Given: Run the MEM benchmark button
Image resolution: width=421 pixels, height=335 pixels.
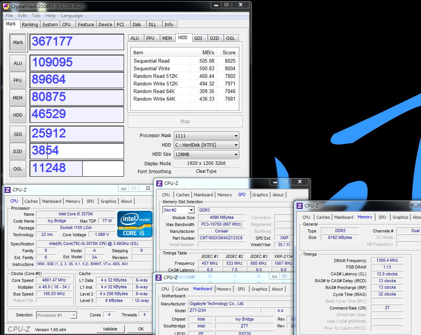Looking at the screenshot, I should (x=18, y=98).
